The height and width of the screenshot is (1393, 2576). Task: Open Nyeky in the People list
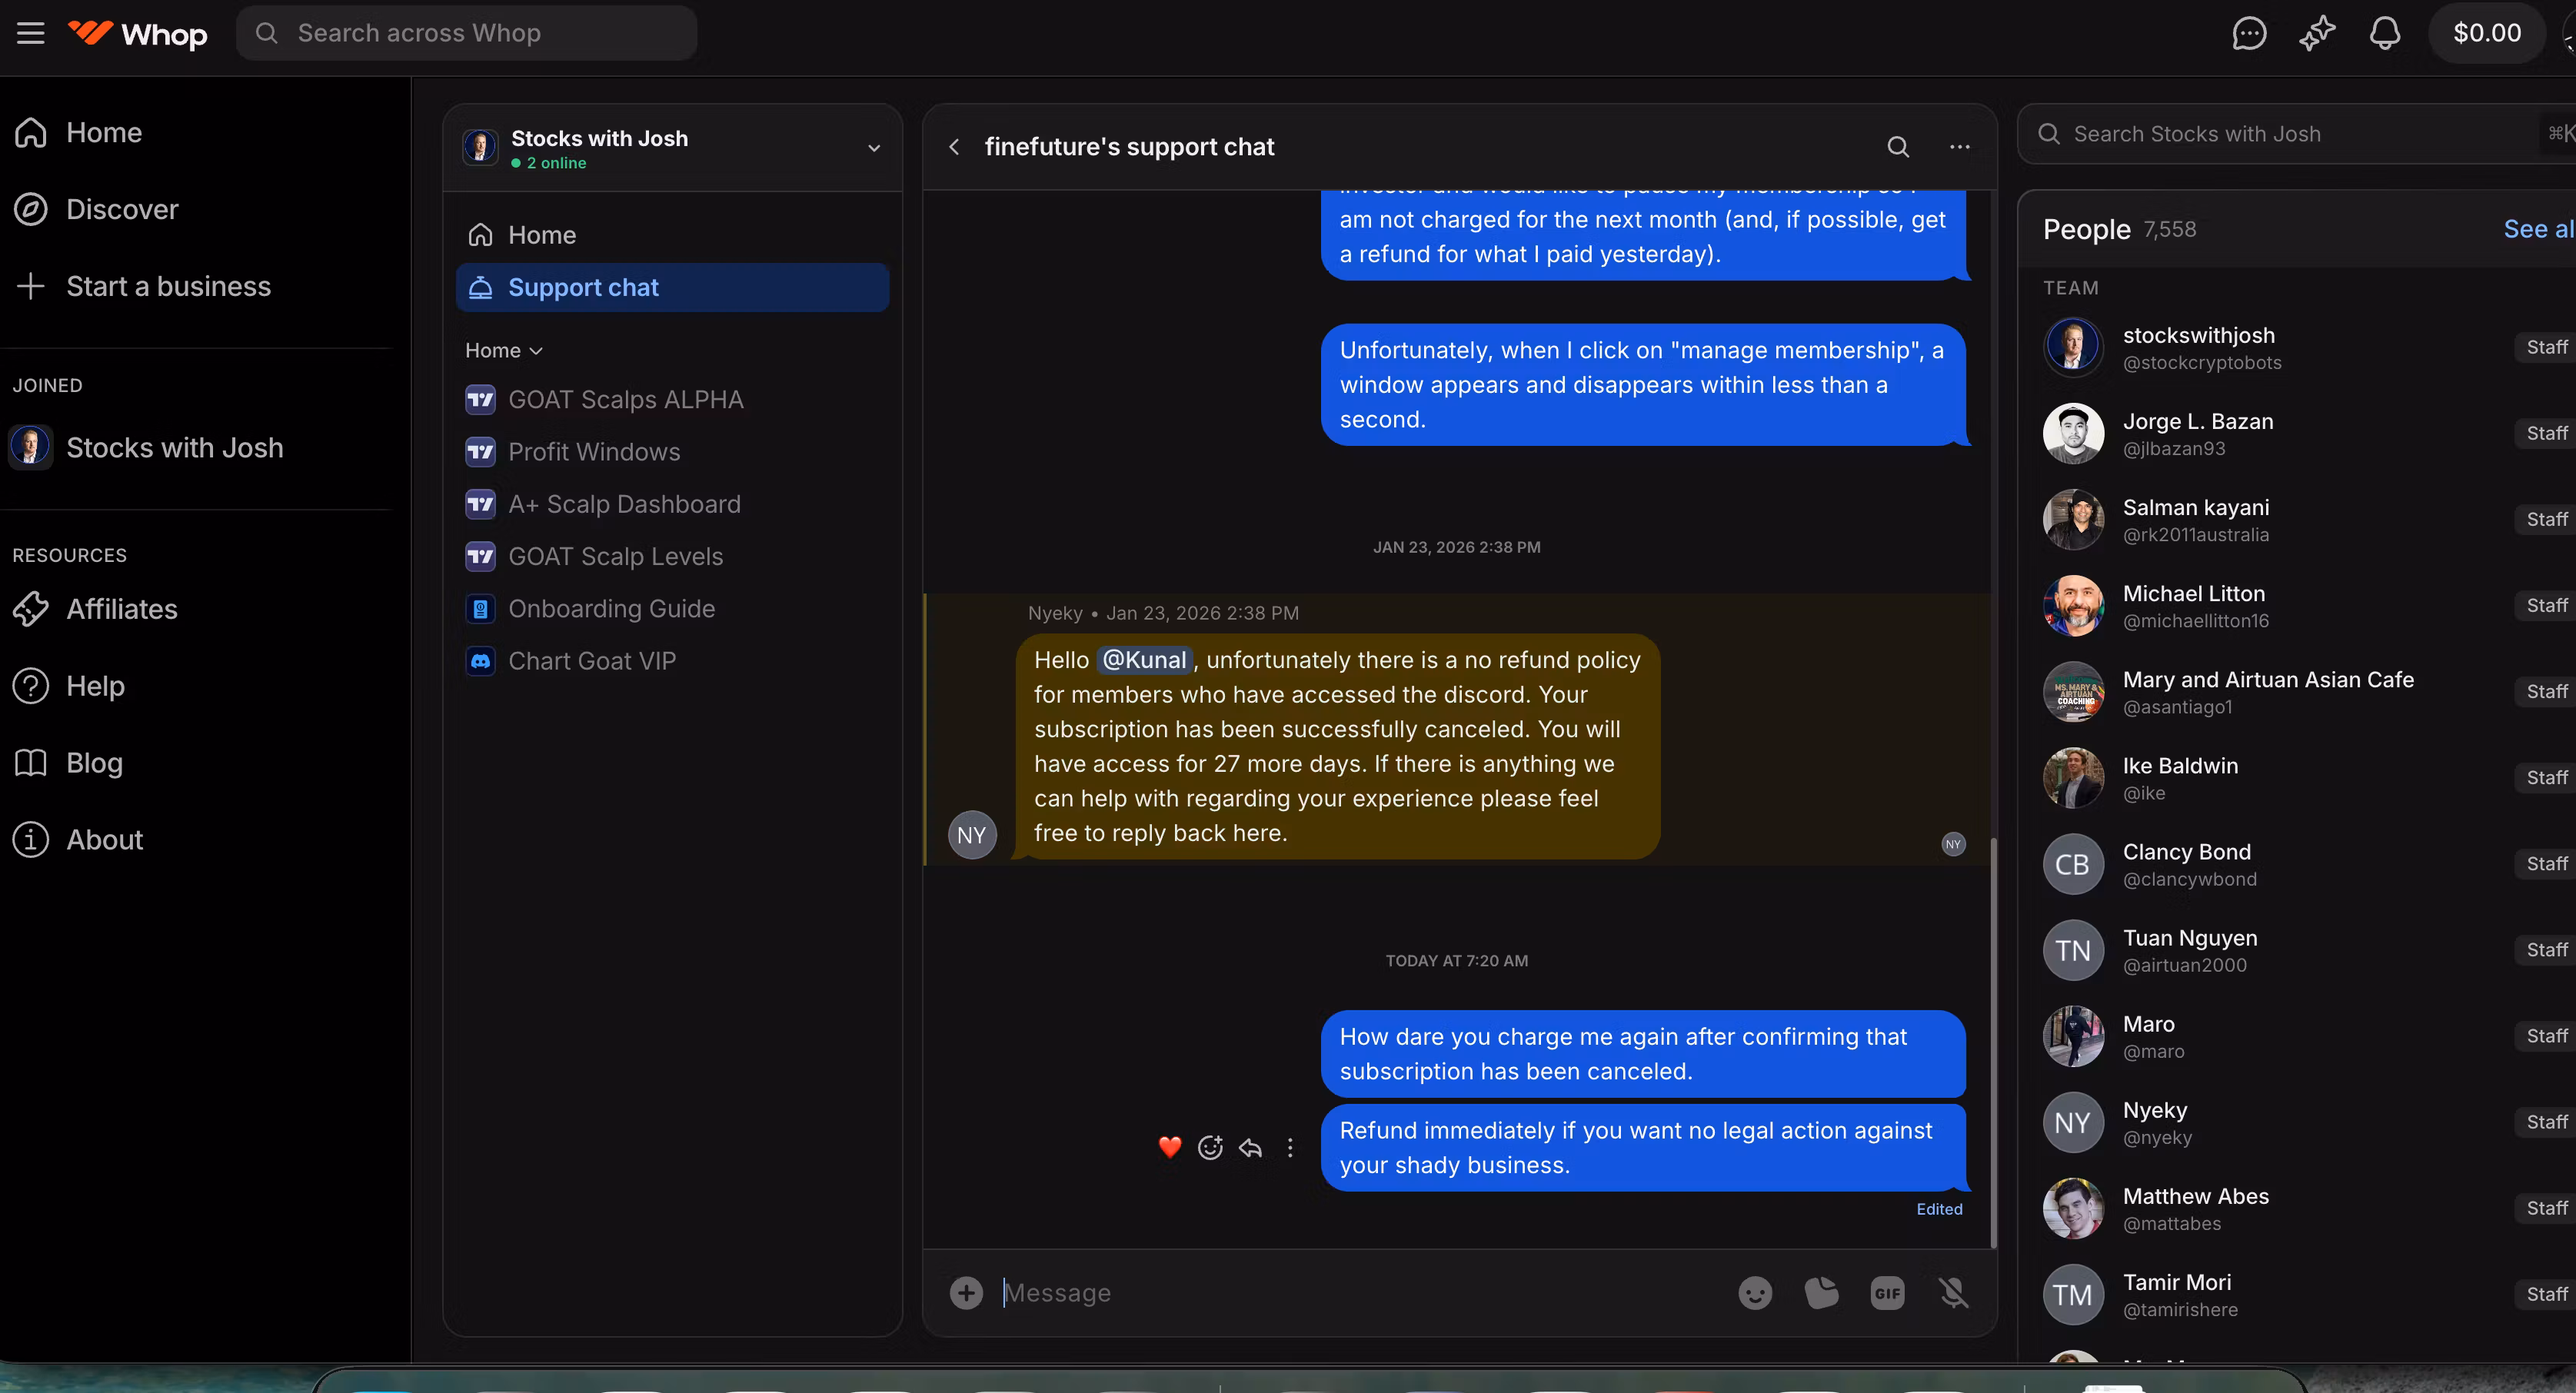tap(2308, 1122)
